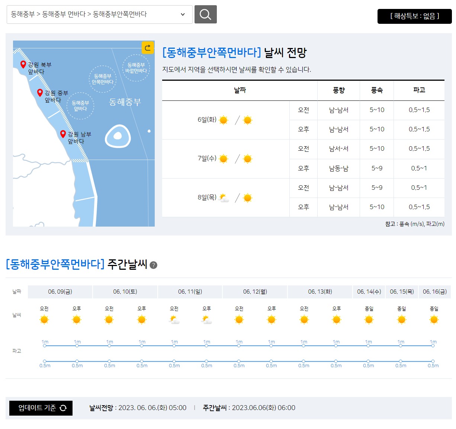This screenshot has width=456, height=429.
Task: Click the 8일(목) date label
Action: pyautogui.click(x=207, y=197)
